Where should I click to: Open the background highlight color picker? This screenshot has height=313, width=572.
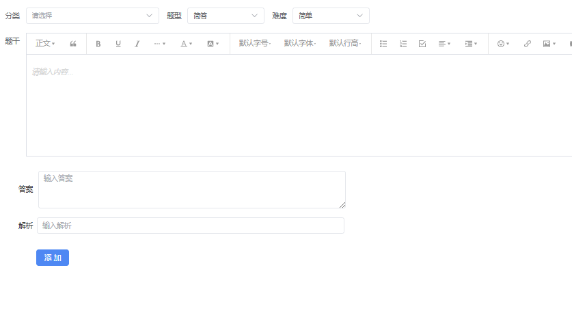[213, 44]
